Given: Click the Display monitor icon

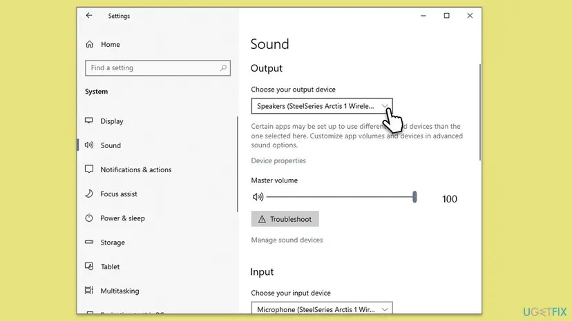Looking at the screenshot, I should click(88, 121).
